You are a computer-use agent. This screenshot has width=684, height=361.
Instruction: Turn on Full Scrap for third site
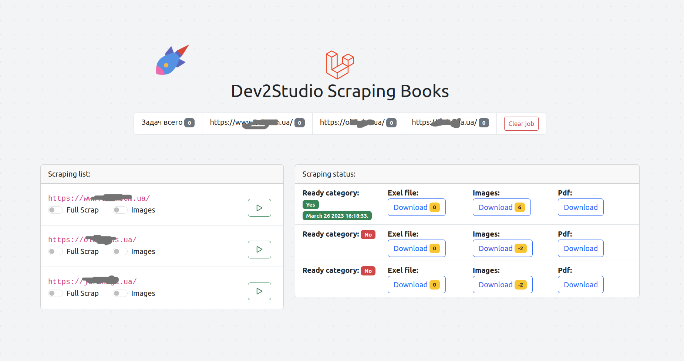(55, 293)
